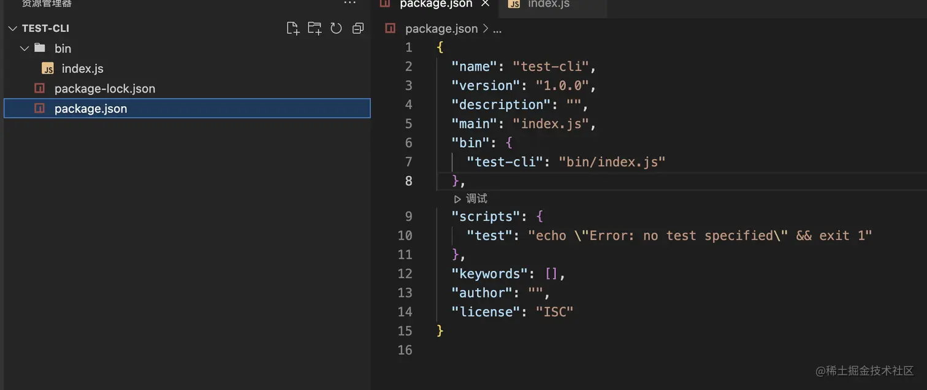
Task: Select package.json in the explorer tree
Action: (187, 109)
